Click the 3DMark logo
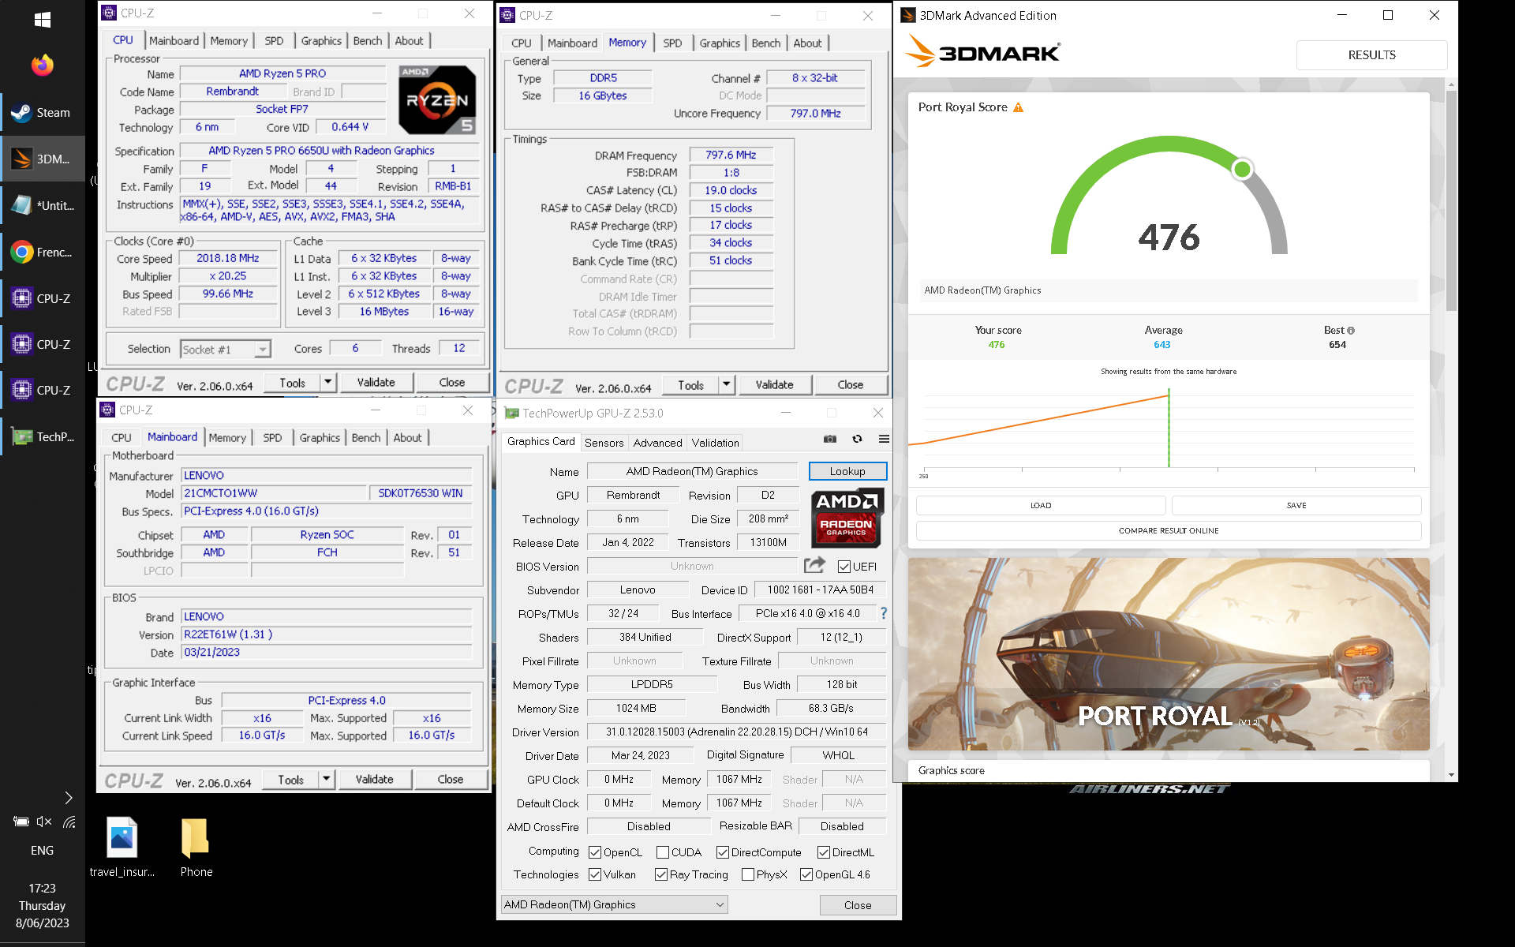Viewport: 1515px width, 947px height. click(x=982, y=52)
